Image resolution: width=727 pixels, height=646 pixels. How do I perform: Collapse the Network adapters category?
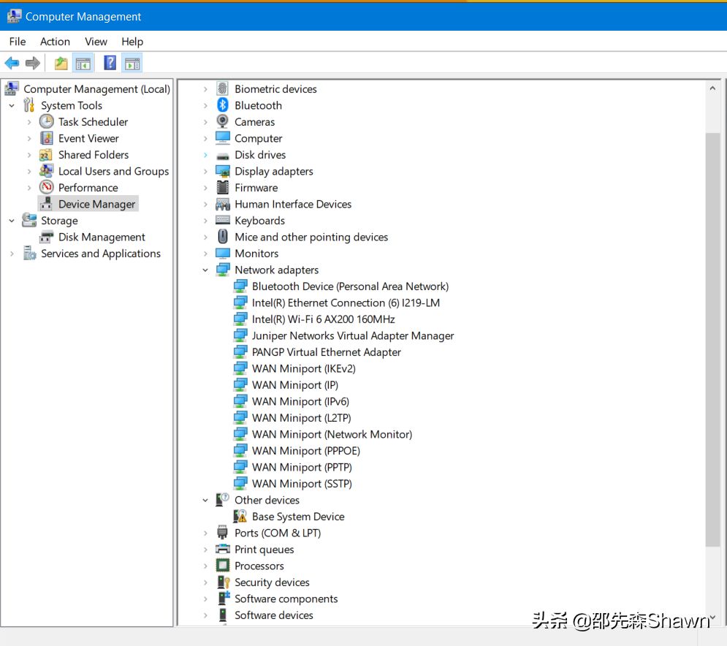tap(205, 270)
